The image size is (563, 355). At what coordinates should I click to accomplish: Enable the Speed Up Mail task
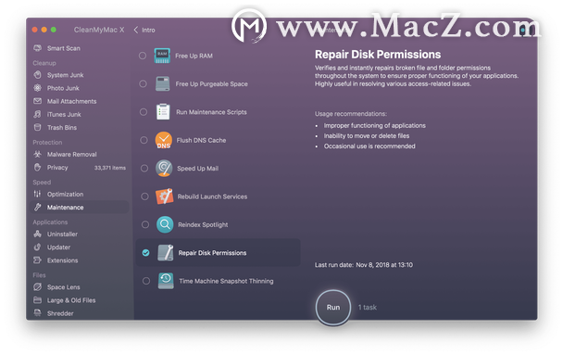point(144,168)
